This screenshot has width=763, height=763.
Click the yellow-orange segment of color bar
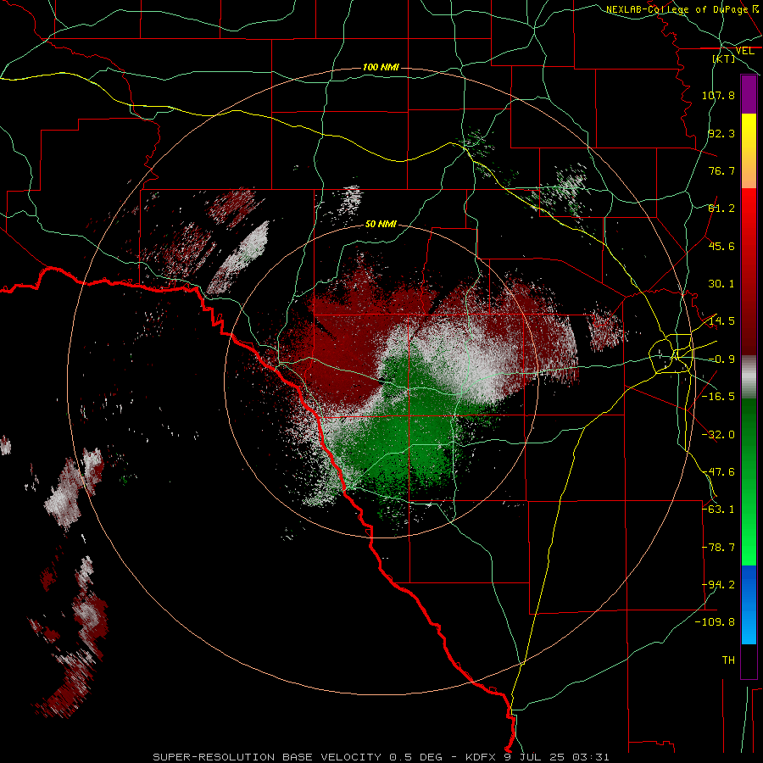click(749, 151)
